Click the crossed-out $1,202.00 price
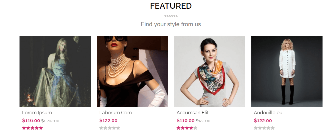The height and width of the screenshot is (136, 335). 50,121
